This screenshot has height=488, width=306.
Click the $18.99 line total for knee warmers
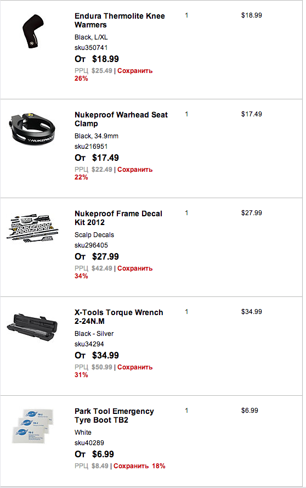click(252, 15)
